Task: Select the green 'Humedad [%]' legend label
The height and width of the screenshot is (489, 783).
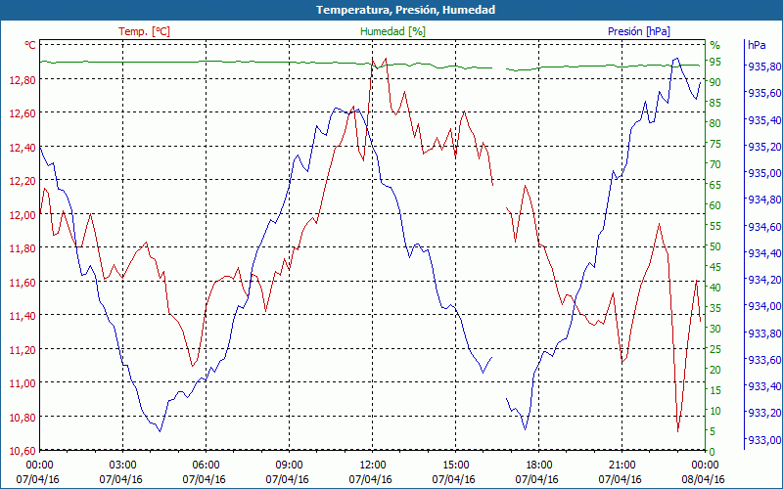Action: tap(393, 31)
